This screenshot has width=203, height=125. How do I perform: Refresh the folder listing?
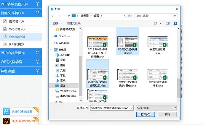[x=129, y=16]
